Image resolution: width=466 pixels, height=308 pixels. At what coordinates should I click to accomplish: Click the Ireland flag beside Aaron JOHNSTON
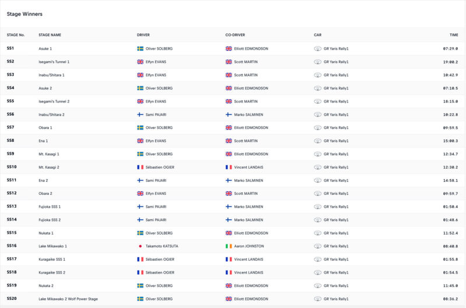click(229, 246)
